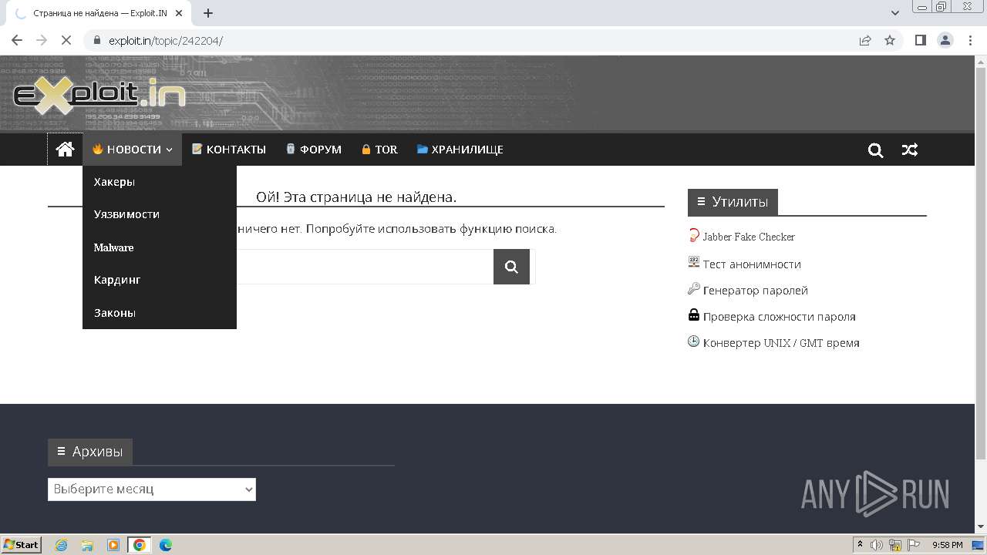Submit search with dark magnifier button
The image size is (987, 555).
[x=511, y=267]
